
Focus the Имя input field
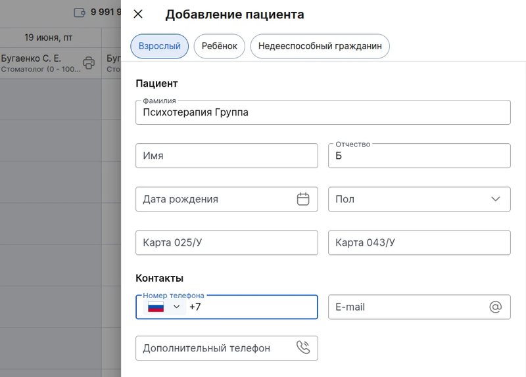pyautogui.click(x=227, y=156)
